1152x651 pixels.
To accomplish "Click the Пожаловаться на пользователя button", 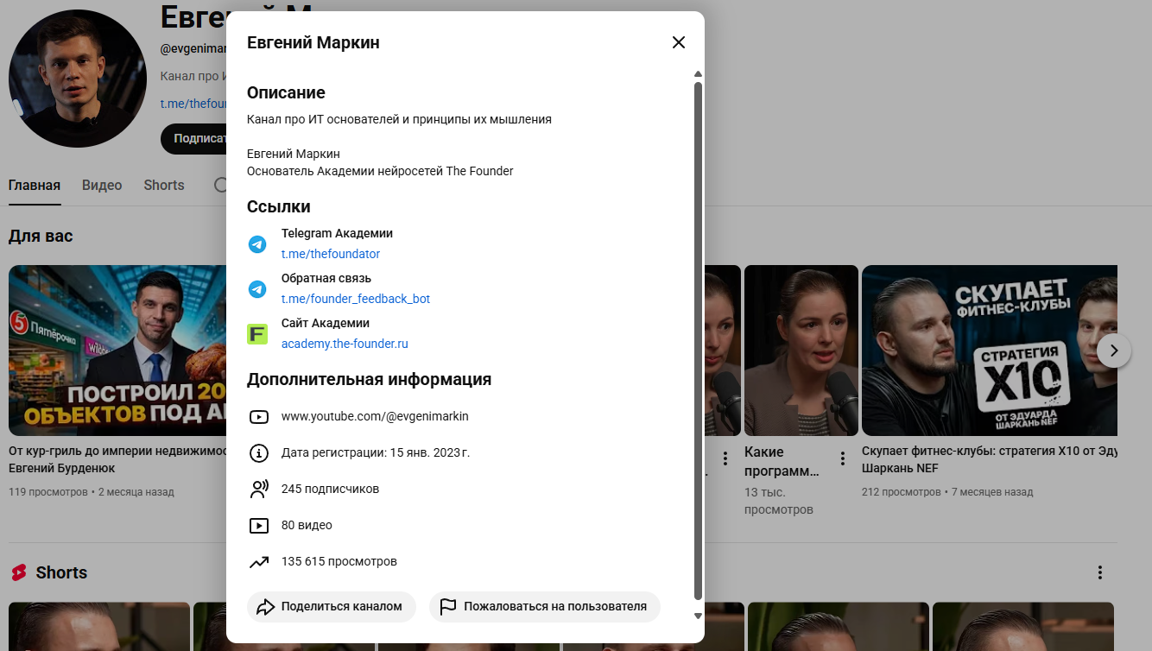I will pos(545,606).
